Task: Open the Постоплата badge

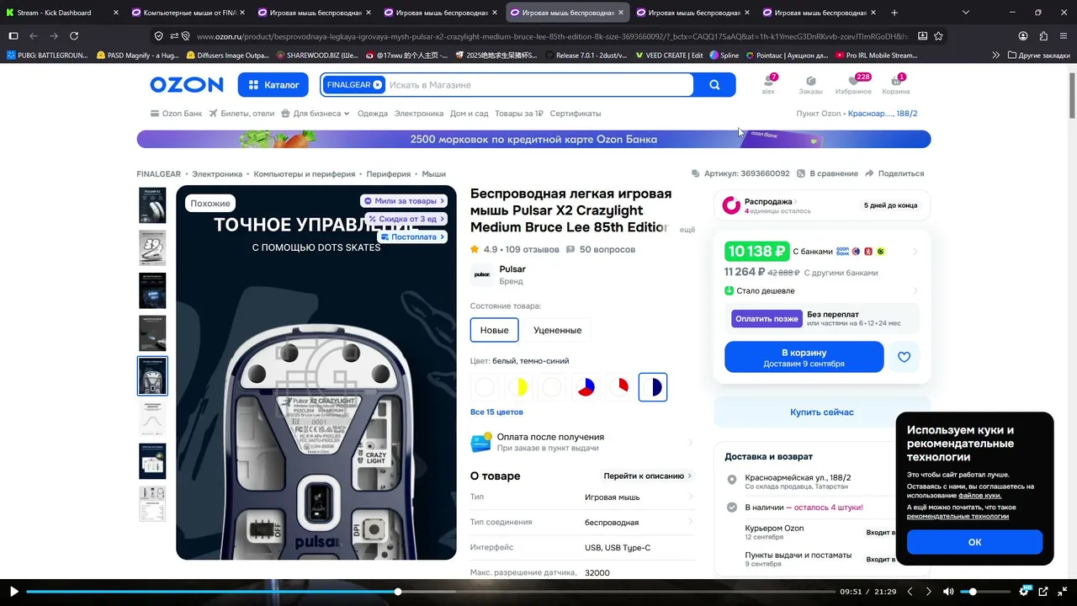Action: pos(412,237)
